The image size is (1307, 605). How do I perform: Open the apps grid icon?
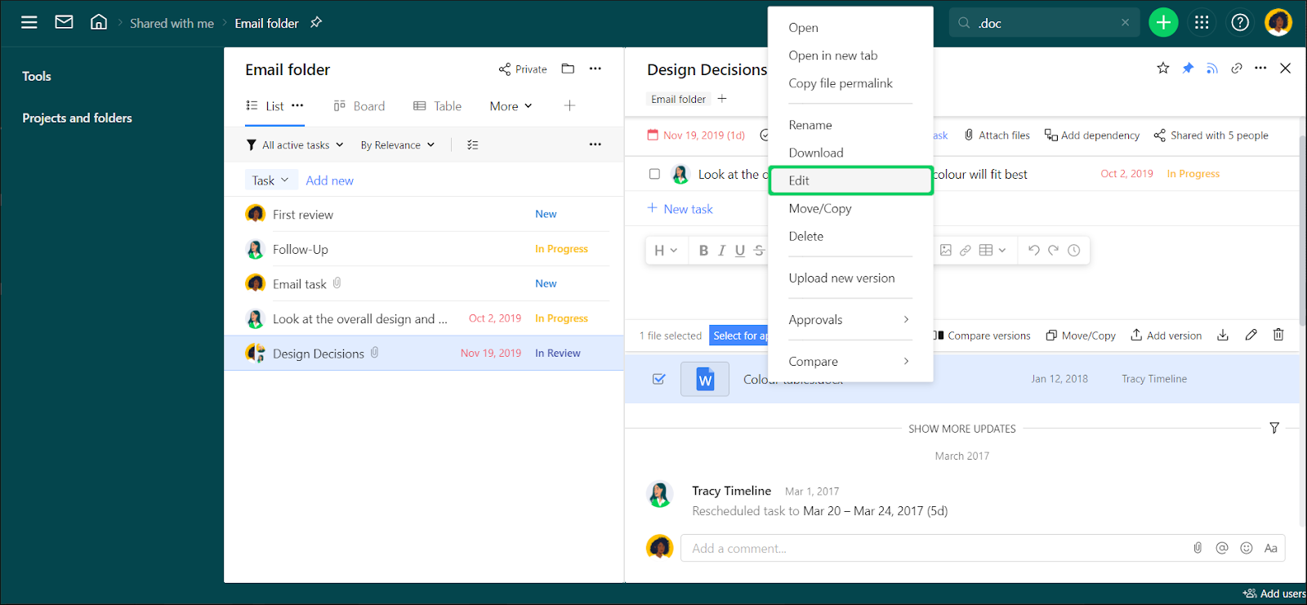click(x=1202, y=23)
